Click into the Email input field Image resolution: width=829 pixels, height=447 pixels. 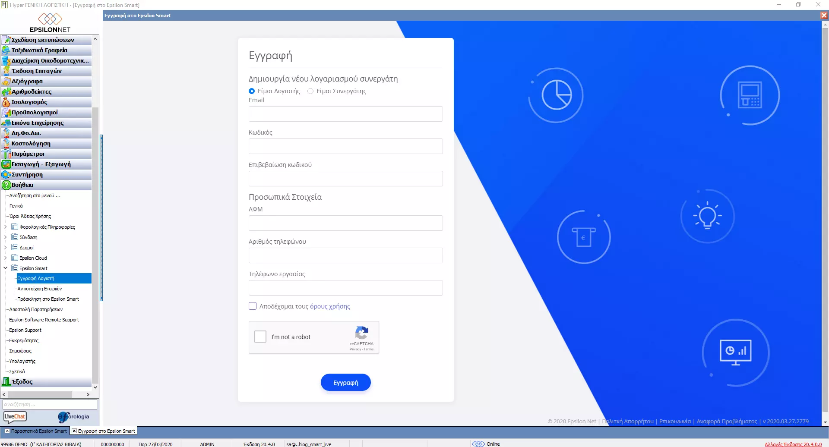click(x=345, y=114)
